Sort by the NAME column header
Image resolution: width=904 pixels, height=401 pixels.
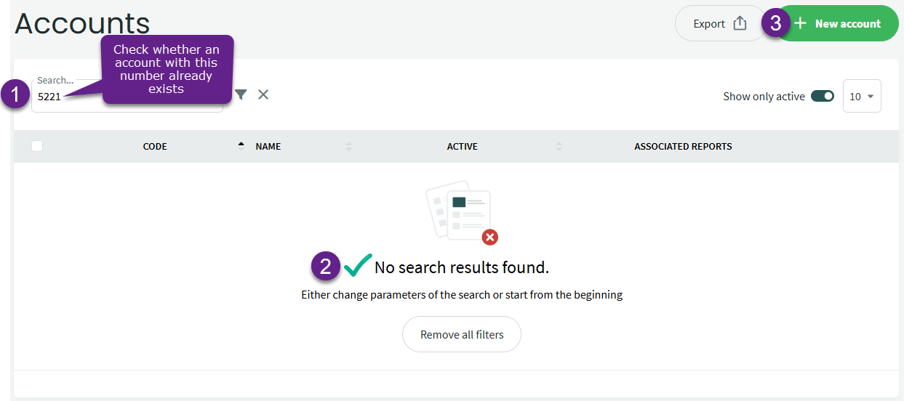pyautogui.click(x=268, y=146)
